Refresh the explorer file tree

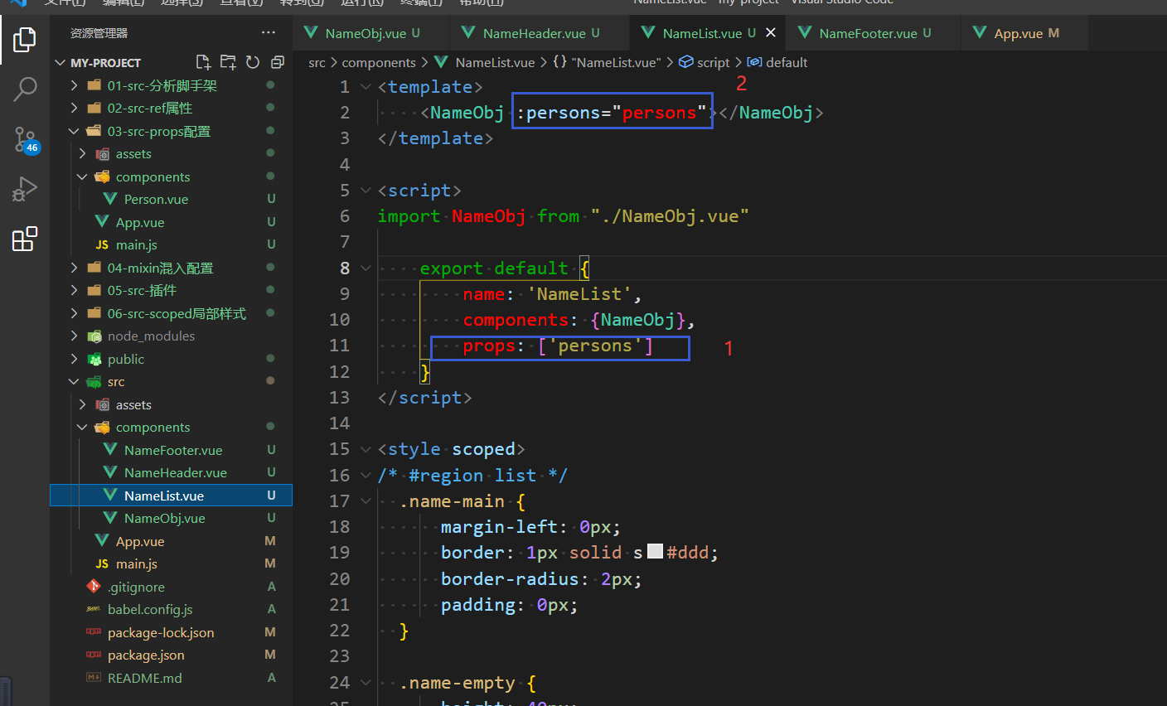click(253, 62)
